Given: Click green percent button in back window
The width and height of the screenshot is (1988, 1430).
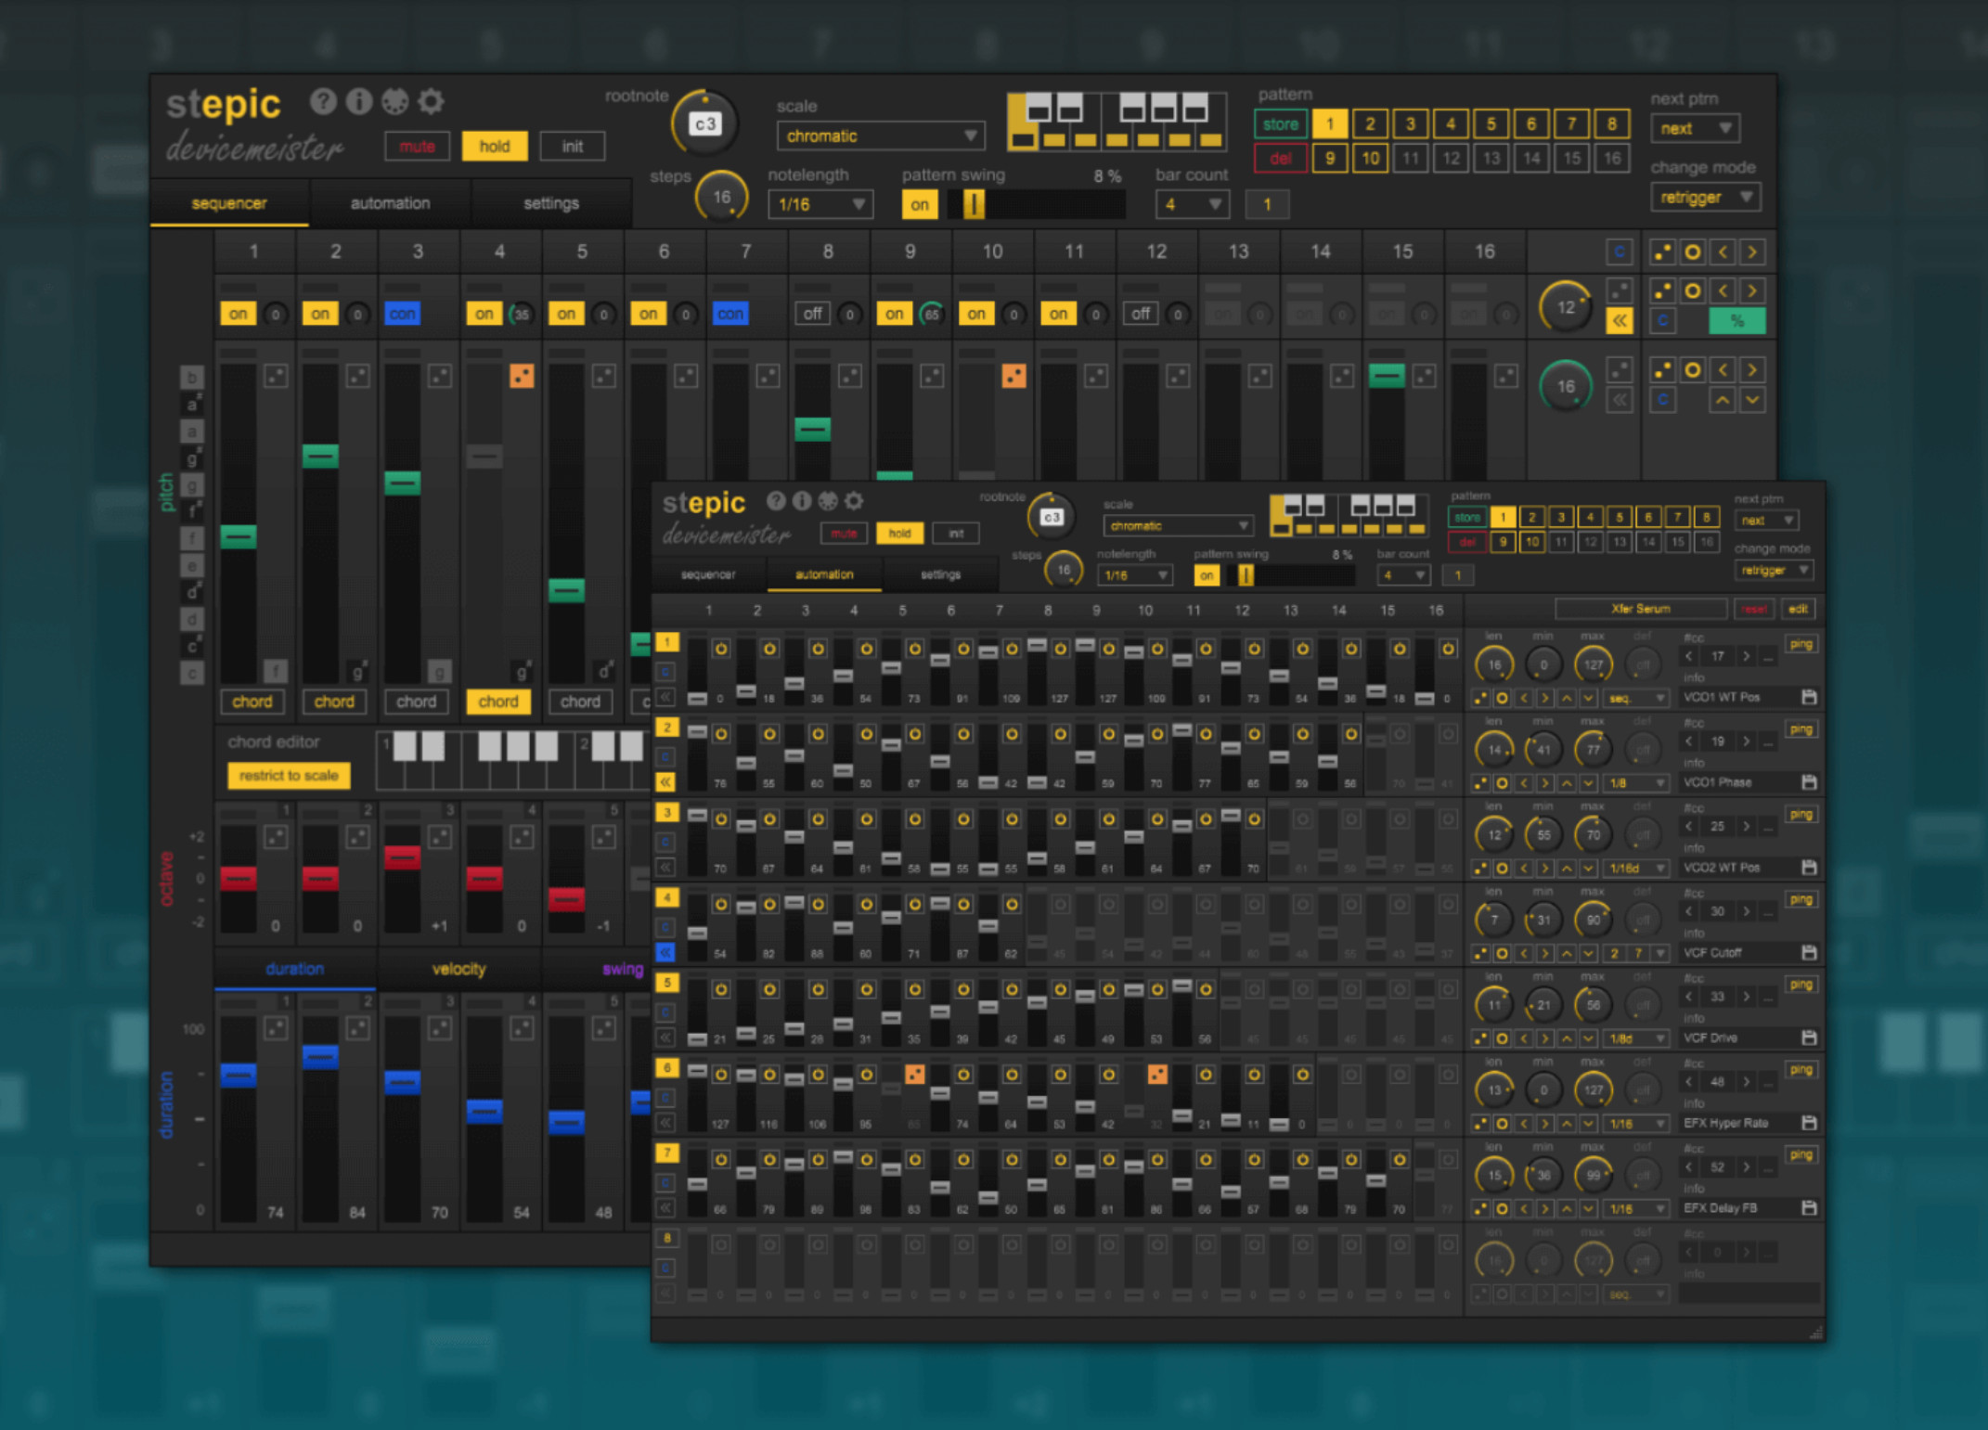Looking at the screenshot, I should pyautogui.click(x=1736, y=321).
